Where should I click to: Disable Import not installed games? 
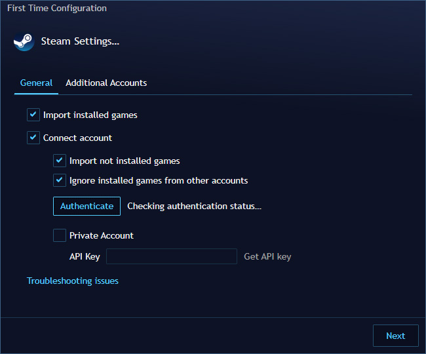point(60,161)
